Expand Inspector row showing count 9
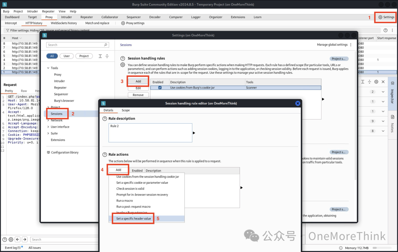The width and height of the screenshot is (398, 252). pyautogui.click(x=383, y=121)
